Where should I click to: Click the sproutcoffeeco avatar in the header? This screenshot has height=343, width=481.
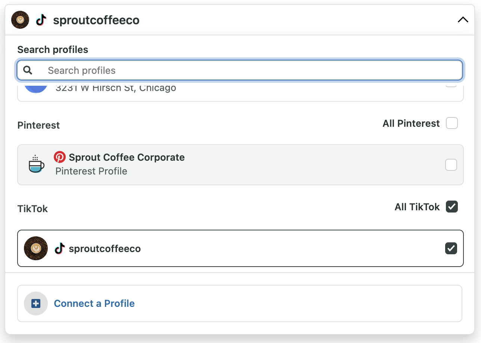20,20
